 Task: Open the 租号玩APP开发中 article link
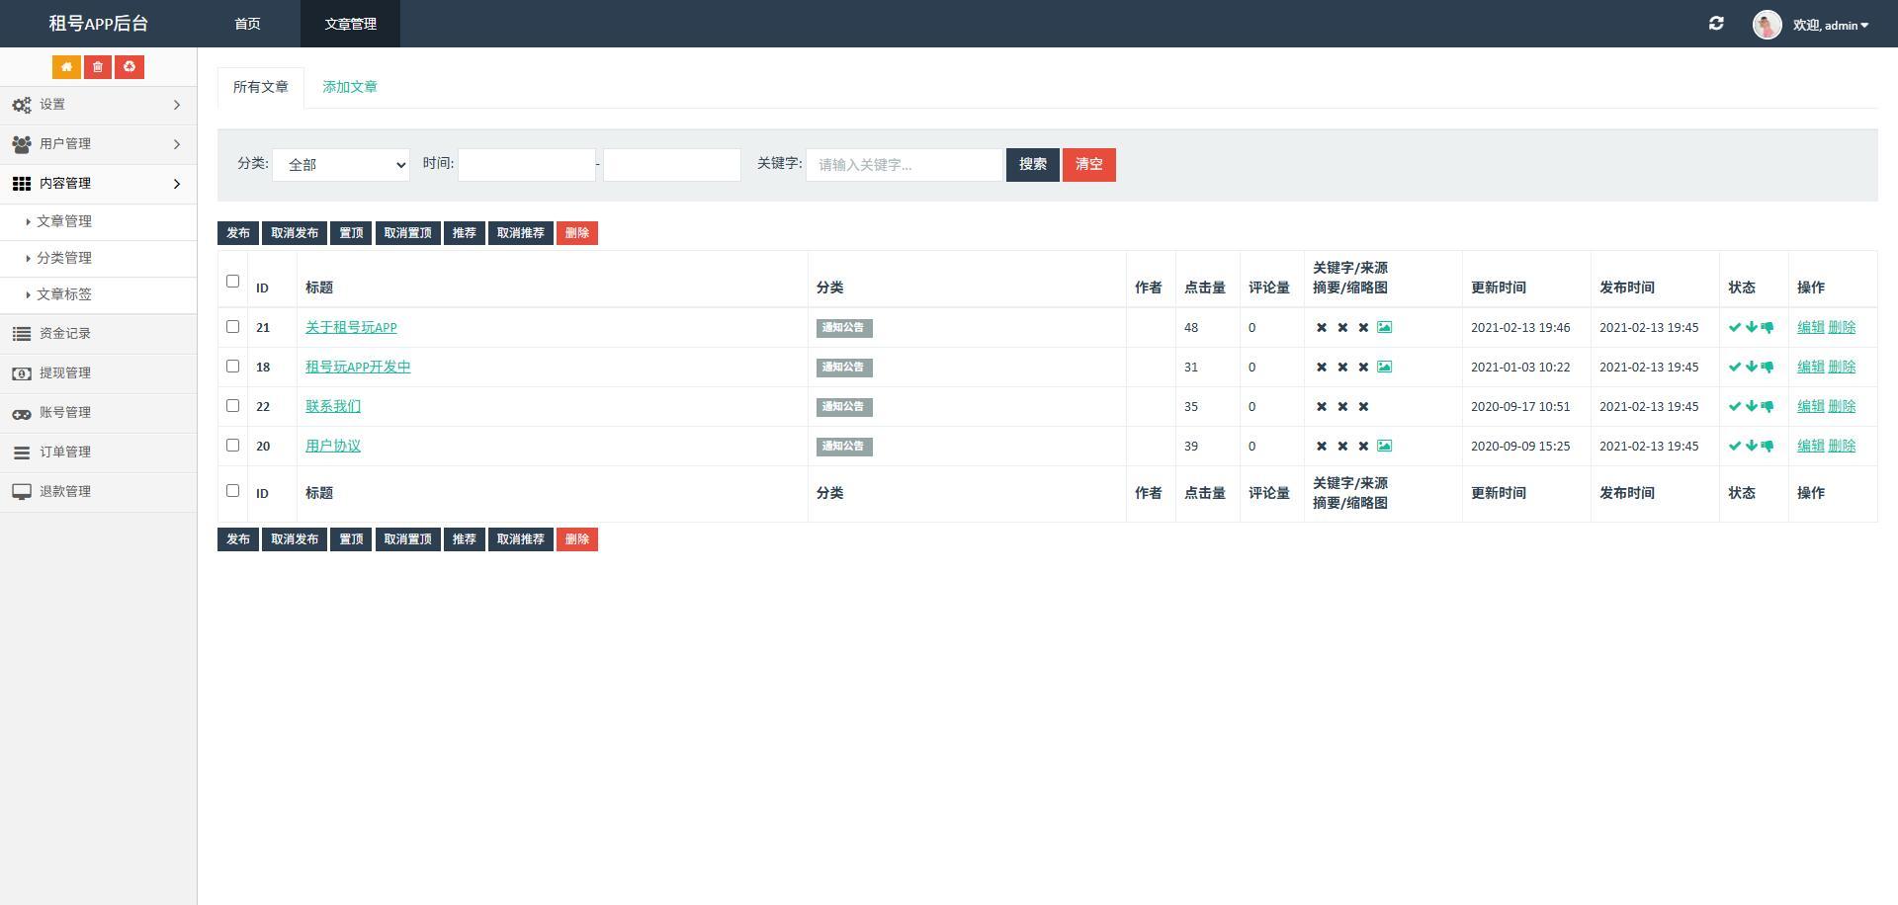(358, 367)
